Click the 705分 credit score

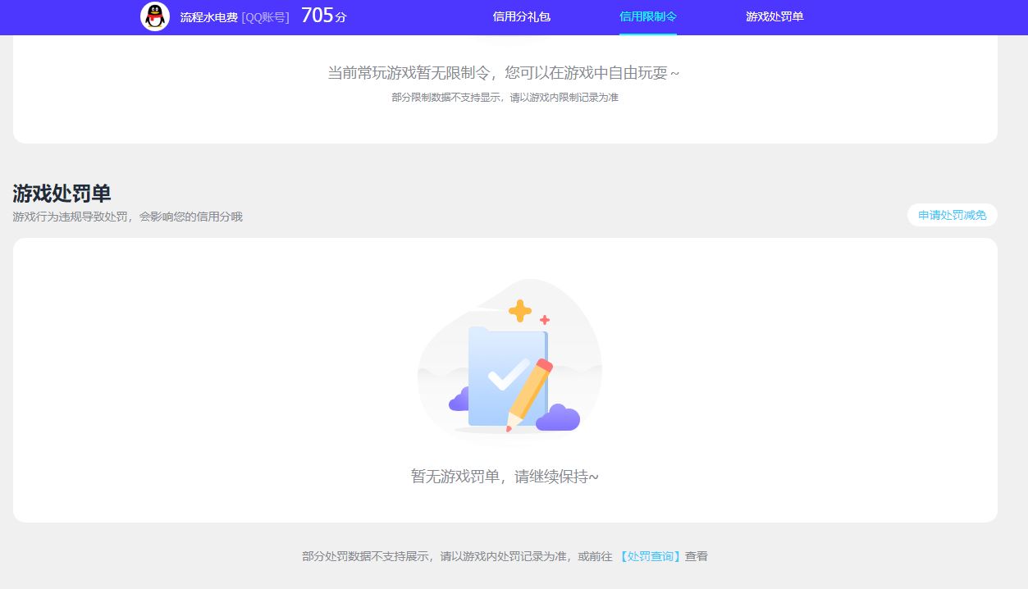pos(323,16)
